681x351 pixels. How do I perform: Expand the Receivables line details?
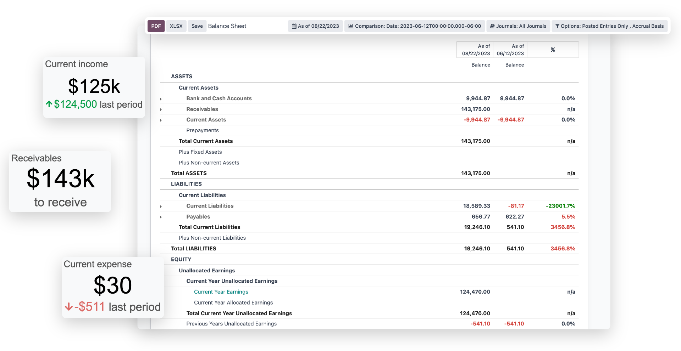coord(161,109)
